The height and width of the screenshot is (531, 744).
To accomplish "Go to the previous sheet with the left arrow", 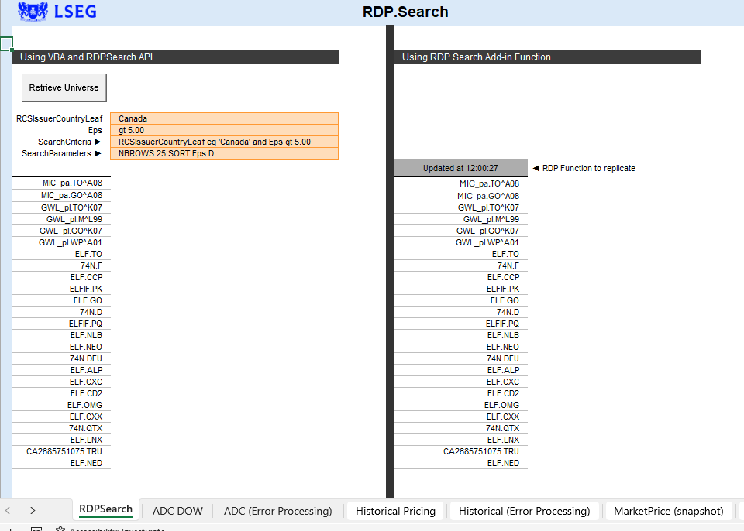I will tap(8, 511).
